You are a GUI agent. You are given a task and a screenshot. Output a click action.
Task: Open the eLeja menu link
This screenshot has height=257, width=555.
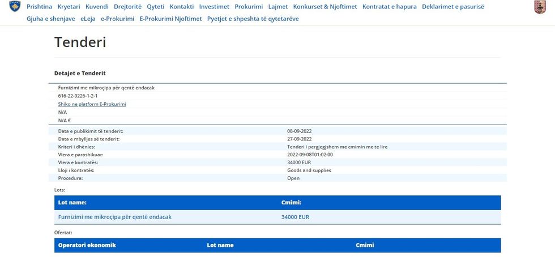[x=88, y=19]
